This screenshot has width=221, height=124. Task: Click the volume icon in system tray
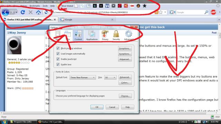(207, 122)
